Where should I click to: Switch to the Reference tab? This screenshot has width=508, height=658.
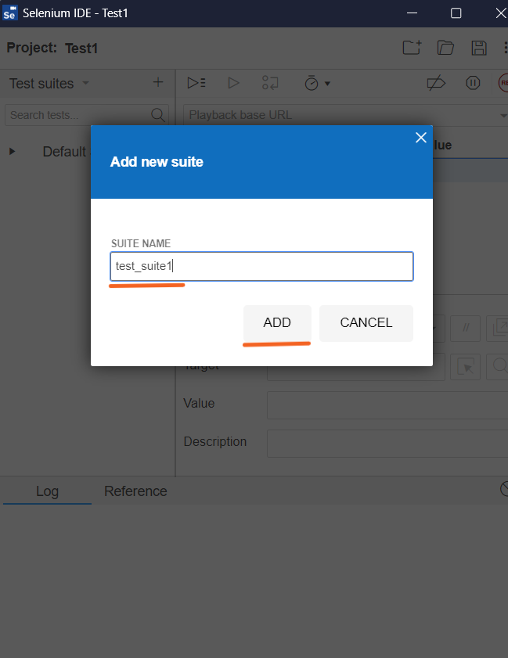135,491
